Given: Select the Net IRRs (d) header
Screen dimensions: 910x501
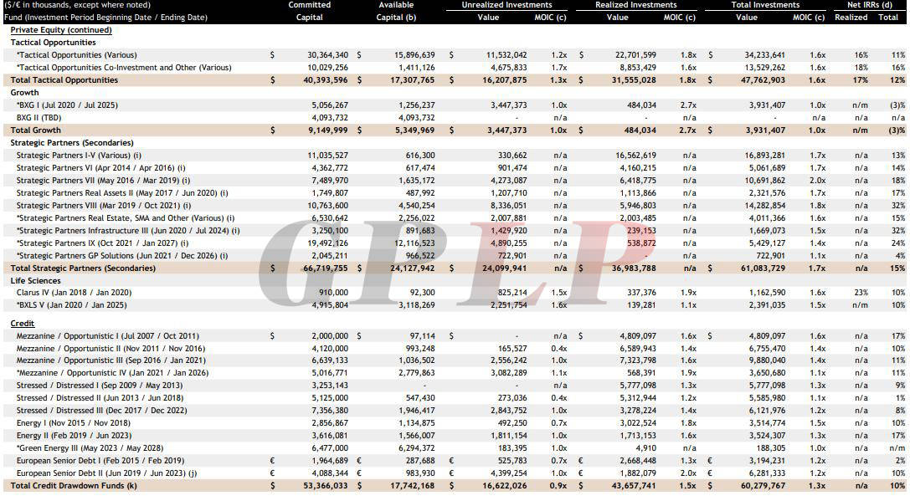Looking at the screenshot, I should pyautogui.click(x=869, y=5).
